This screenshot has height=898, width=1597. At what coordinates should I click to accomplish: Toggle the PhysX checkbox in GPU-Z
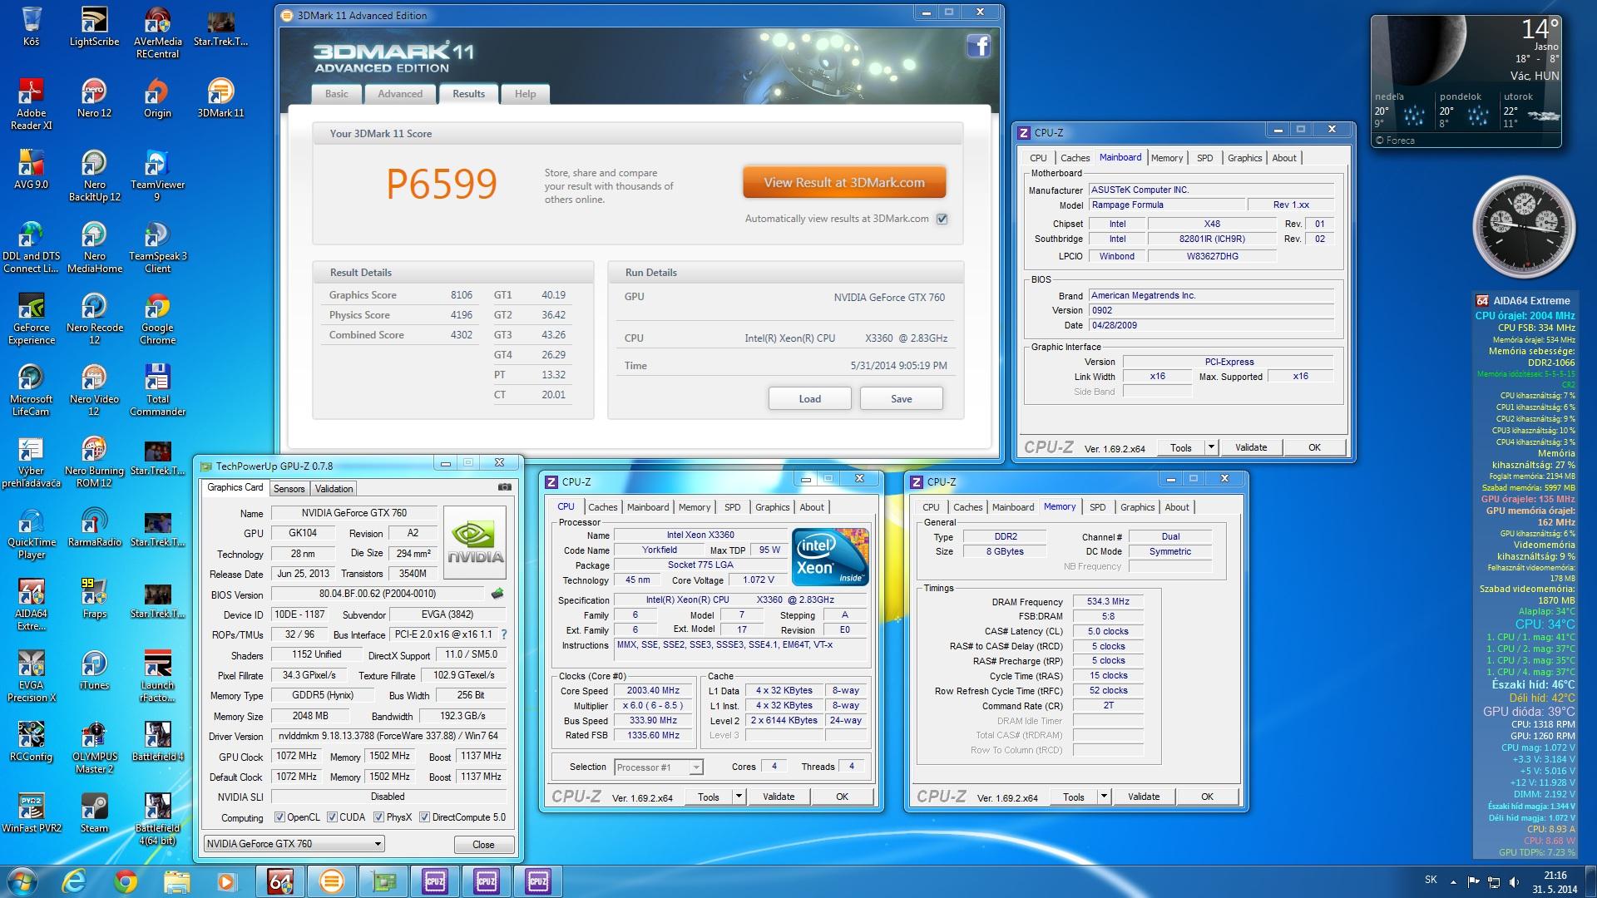coord(378,817)
